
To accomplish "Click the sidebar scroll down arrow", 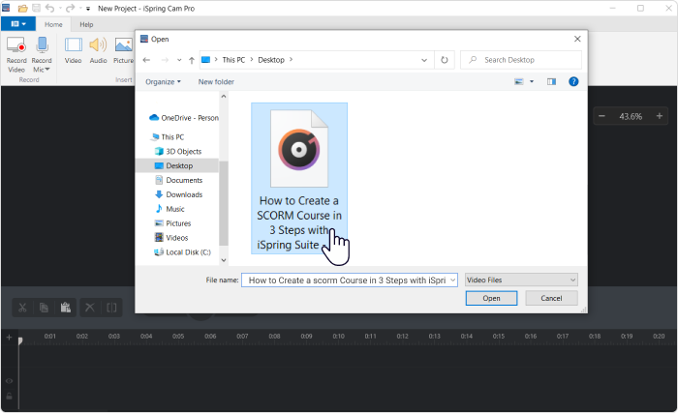I will (x=224, y=260).
